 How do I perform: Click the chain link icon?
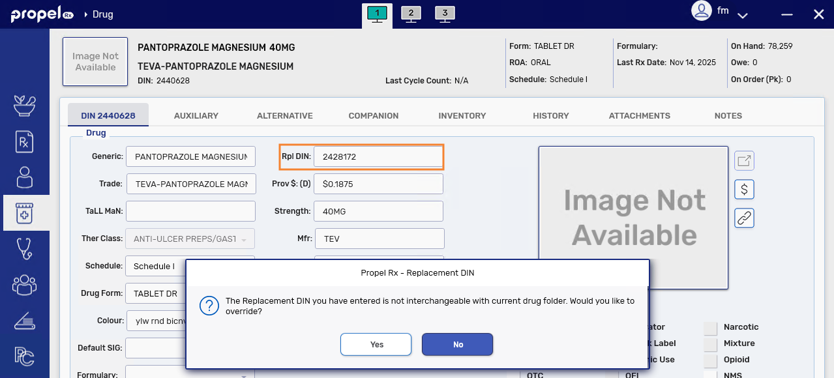tap(744, 218)
